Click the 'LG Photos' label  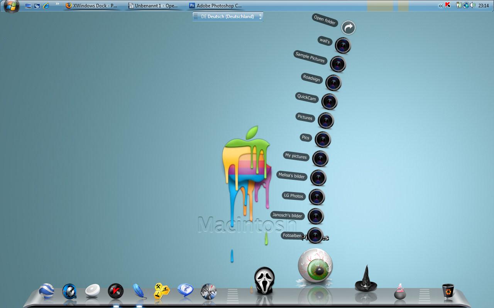[294, 196]
